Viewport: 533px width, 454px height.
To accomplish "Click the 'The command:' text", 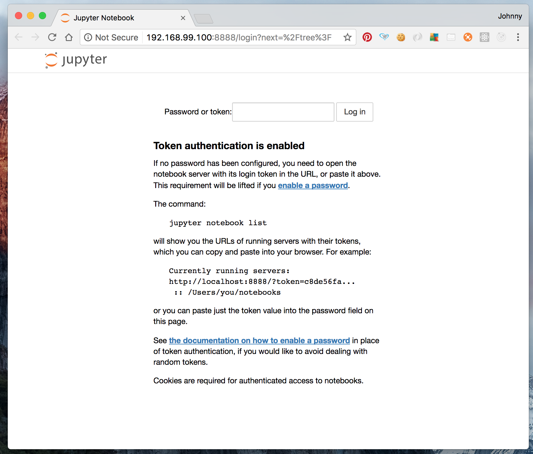I will (x=179, y=204).
